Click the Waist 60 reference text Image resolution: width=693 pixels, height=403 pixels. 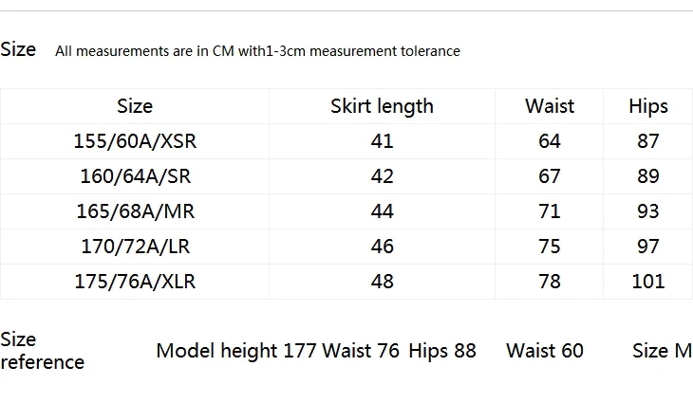tap(545, 351)
